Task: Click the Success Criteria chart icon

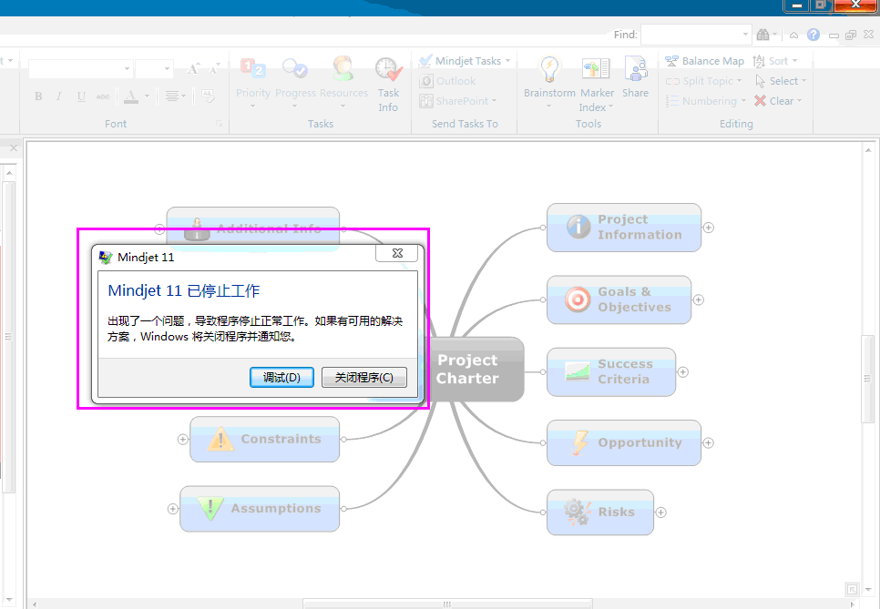Action: point(578,371)
